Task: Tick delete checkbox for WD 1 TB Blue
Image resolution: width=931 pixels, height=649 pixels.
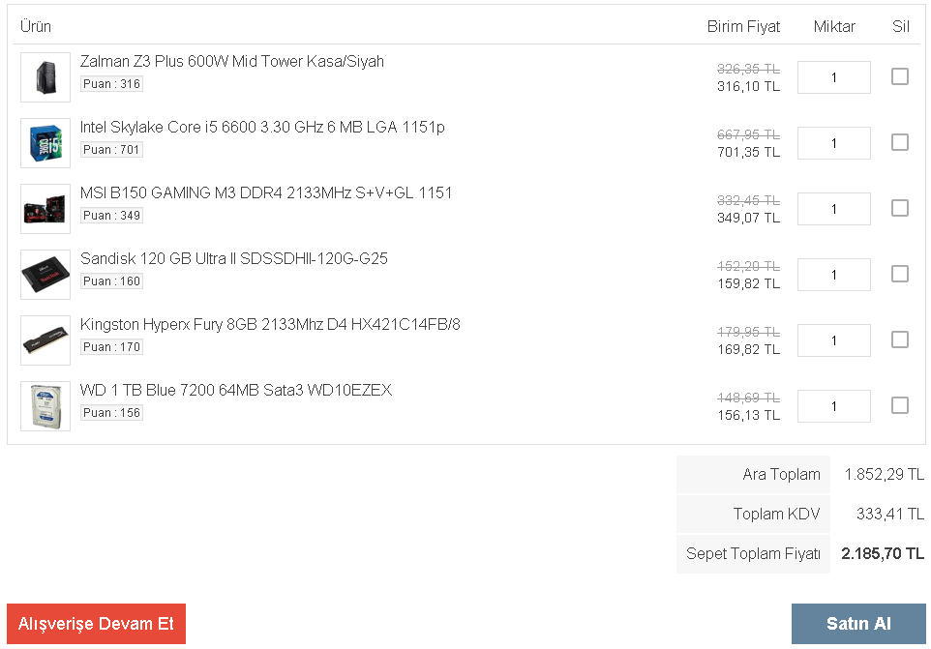Action: 899,406
